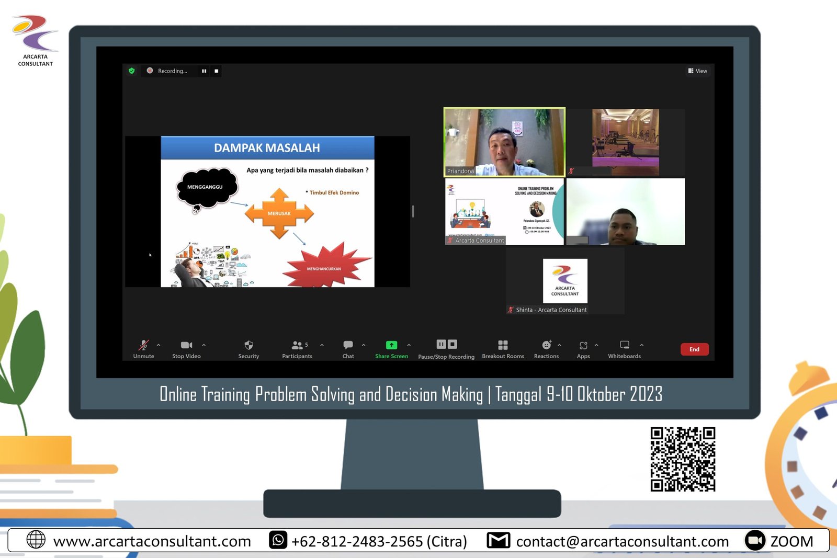Viewport: 837px width, 558px height.
Task: Stop the recording in the top bar
Action: (216, 71)
